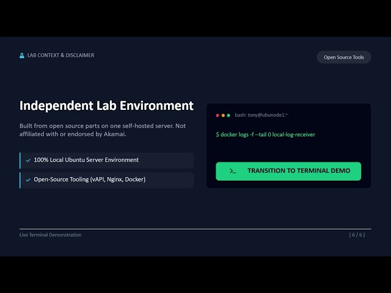391x293 pixels.
Task: Select Open-Source Tooling (vAPI, Nginx, Docker) row
Action: click(106, 179)
